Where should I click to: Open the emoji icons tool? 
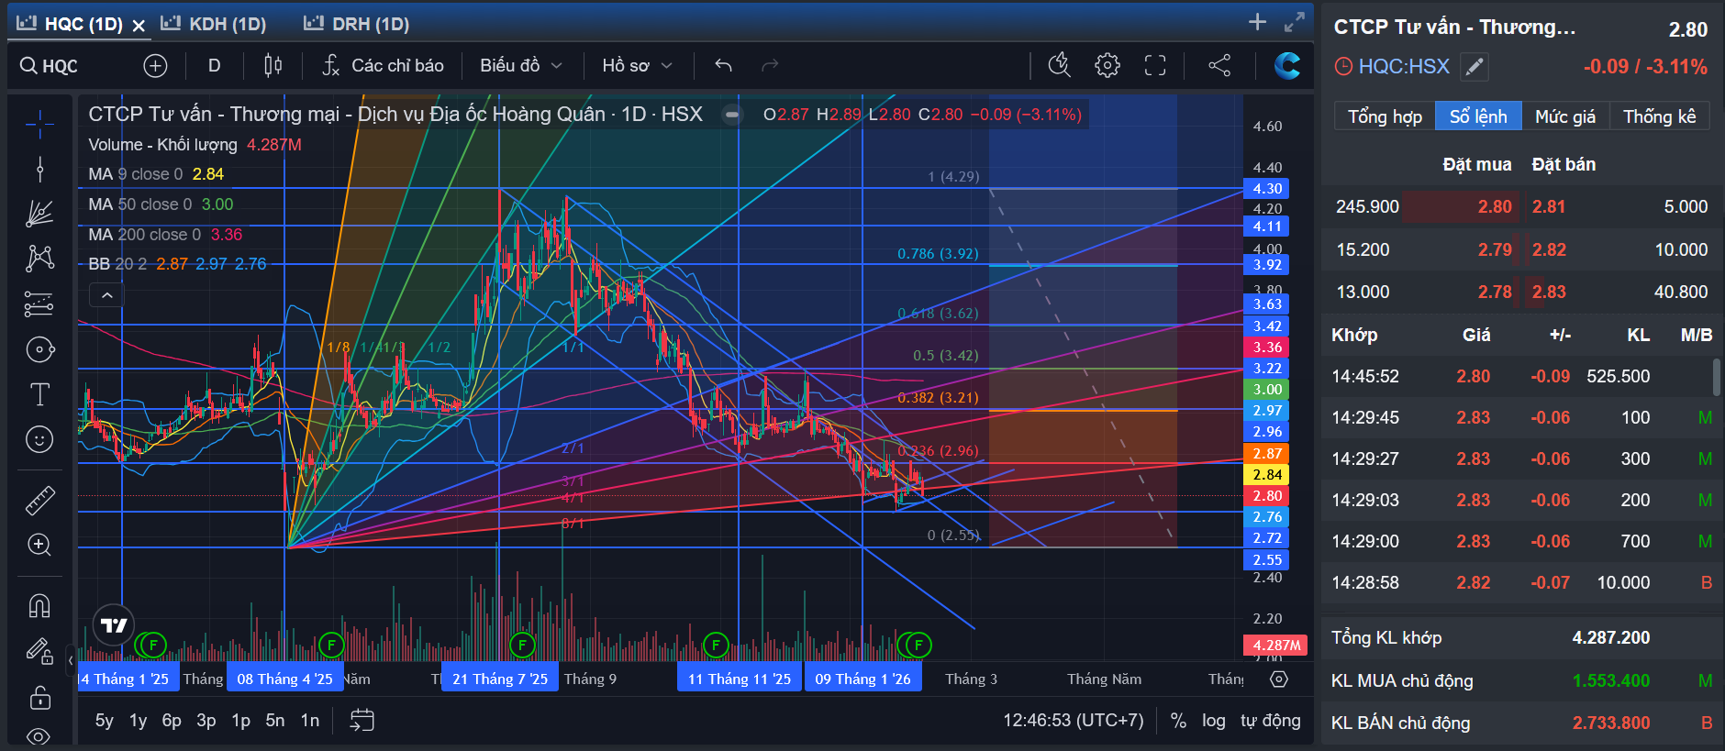(x=39, y=440)
